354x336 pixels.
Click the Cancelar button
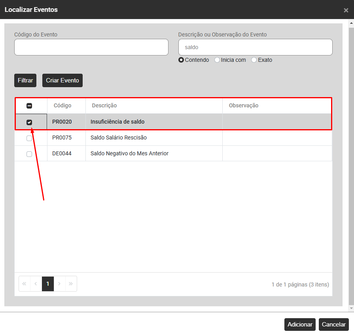click(334, 325)
